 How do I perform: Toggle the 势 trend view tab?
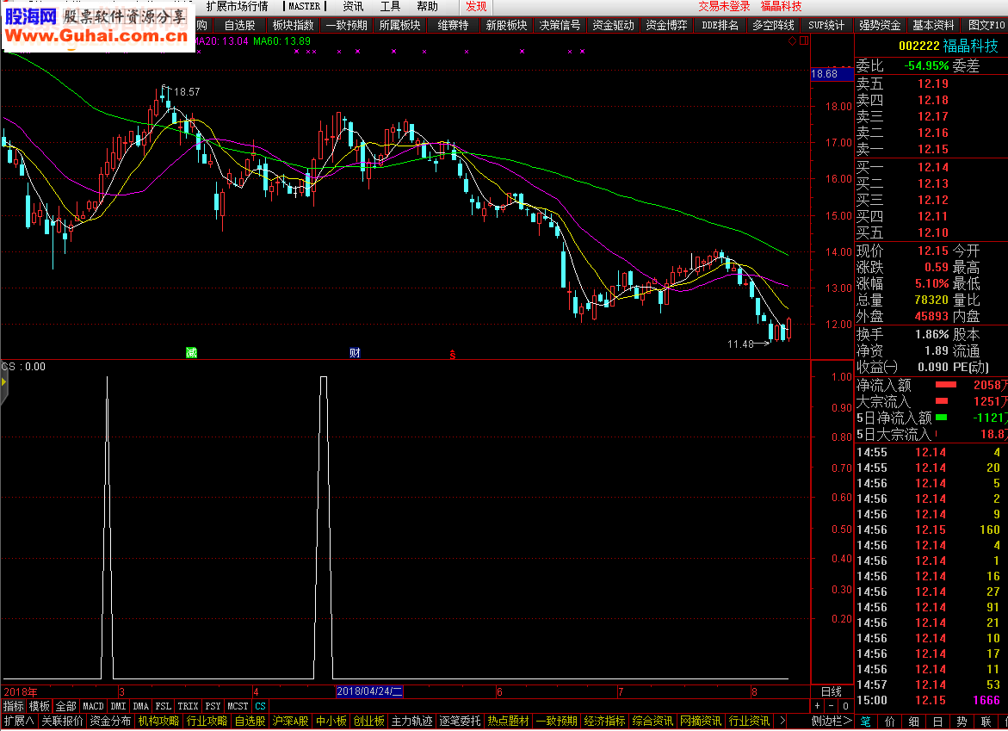pos(962,721)
